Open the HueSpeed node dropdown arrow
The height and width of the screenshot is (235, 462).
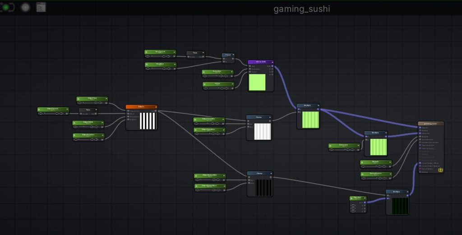(x=174, y=52)
